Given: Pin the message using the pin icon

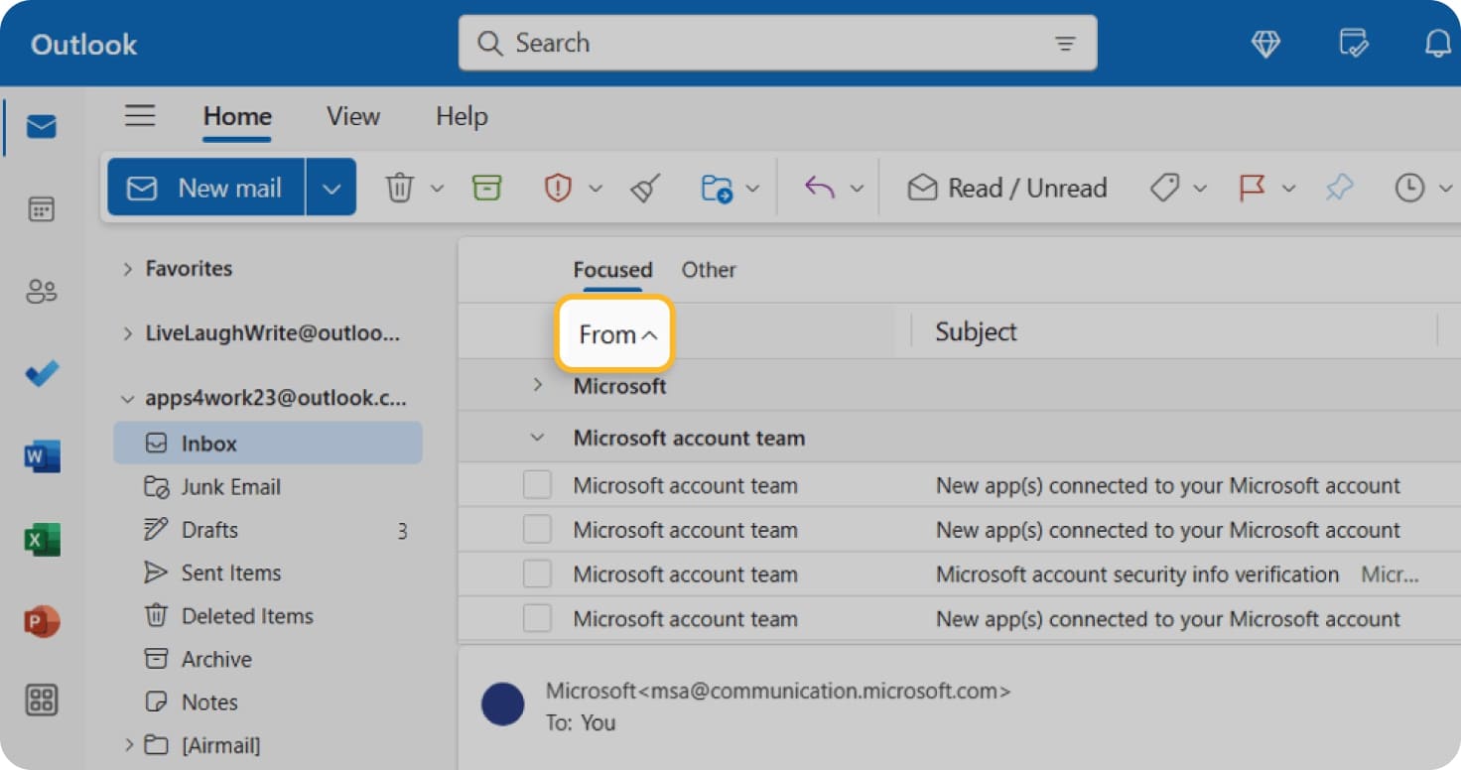Looking at the screenshot, I should [x=1340, y=188].
